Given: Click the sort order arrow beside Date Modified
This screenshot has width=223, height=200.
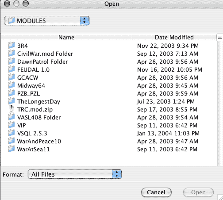Looking at the screenshot, I should pos(220,38).
